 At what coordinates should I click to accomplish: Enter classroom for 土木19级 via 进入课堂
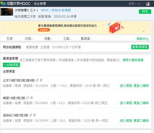pyautogui.click(x=126, y=86)
